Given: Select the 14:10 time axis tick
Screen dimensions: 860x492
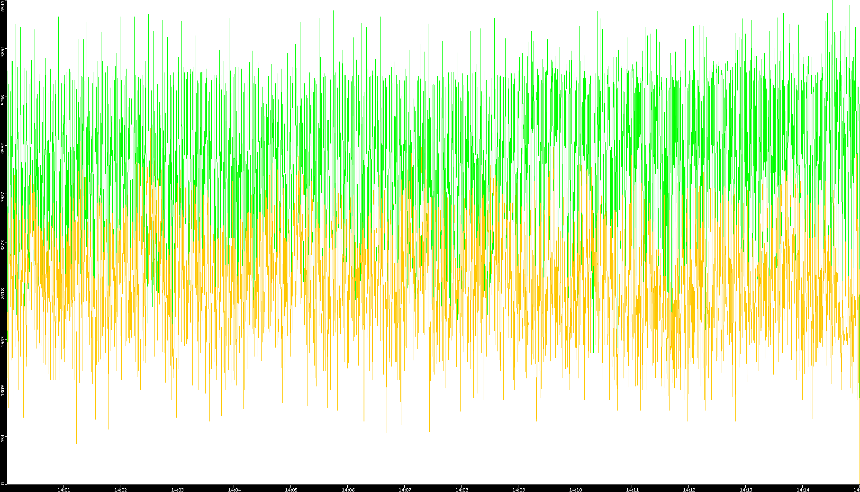Looking at the screenshot, I should (x=575, y=489).
